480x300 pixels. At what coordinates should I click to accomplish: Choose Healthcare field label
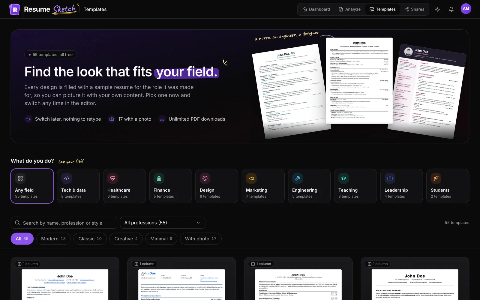point(119,190)
